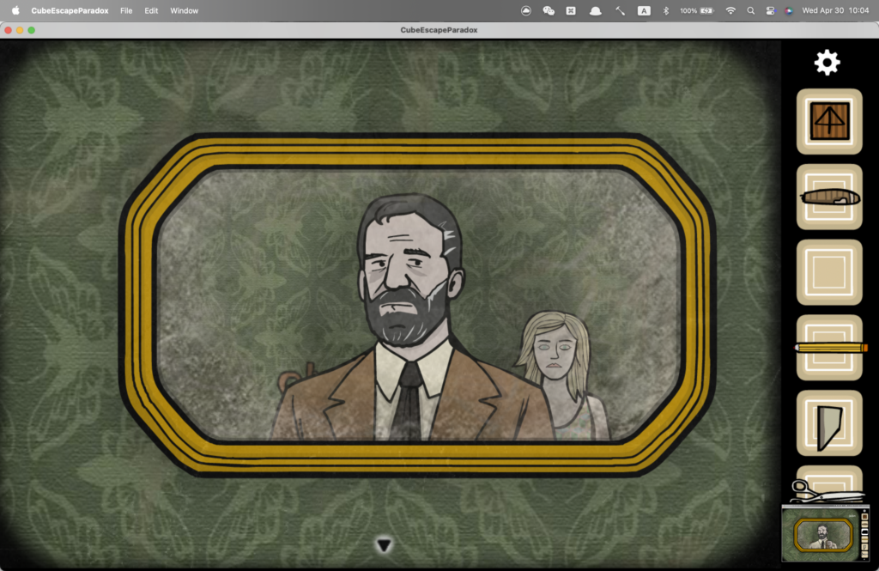The image size is (879, 571).
Task: Click the battery status indicator
Action: pos(697,10)
